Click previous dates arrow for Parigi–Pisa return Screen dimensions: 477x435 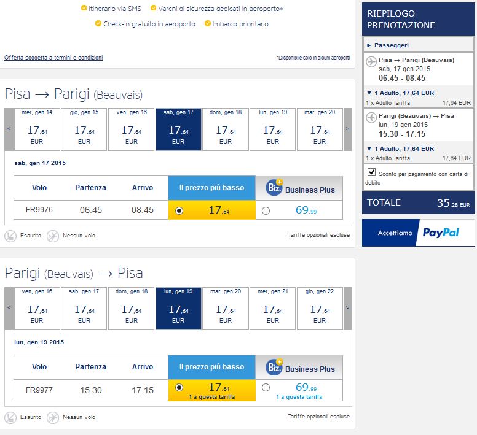[9, 308]
